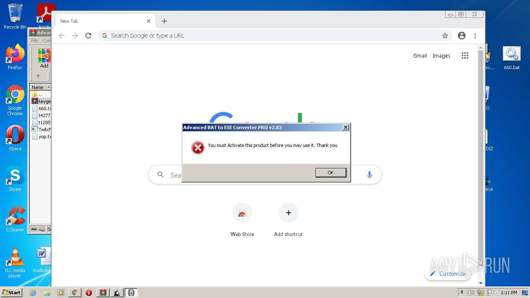Click the Chrome back arrow
530x298 pixels.
[62, 36]
